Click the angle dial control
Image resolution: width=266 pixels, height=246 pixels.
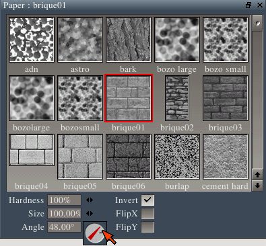click(x=95, y=233)
